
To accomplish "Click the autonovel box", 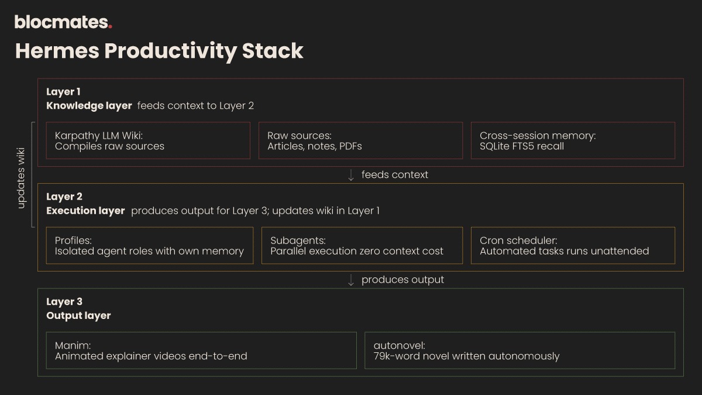I will point(519,351).
